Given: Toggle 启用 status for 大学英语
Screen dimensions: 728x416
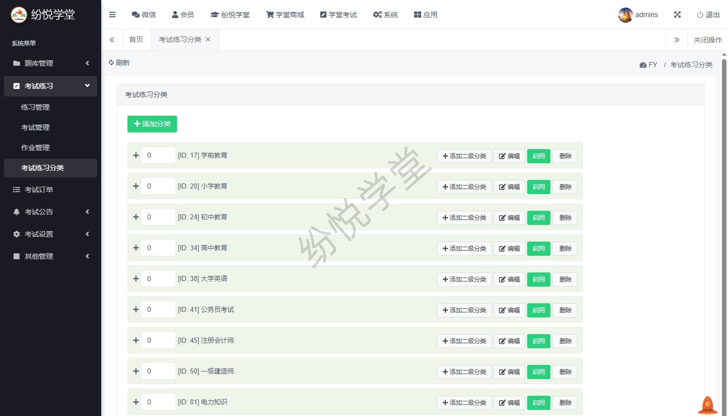Looking at the screenshot, I should pyautogui.click(x=538, y=280).
